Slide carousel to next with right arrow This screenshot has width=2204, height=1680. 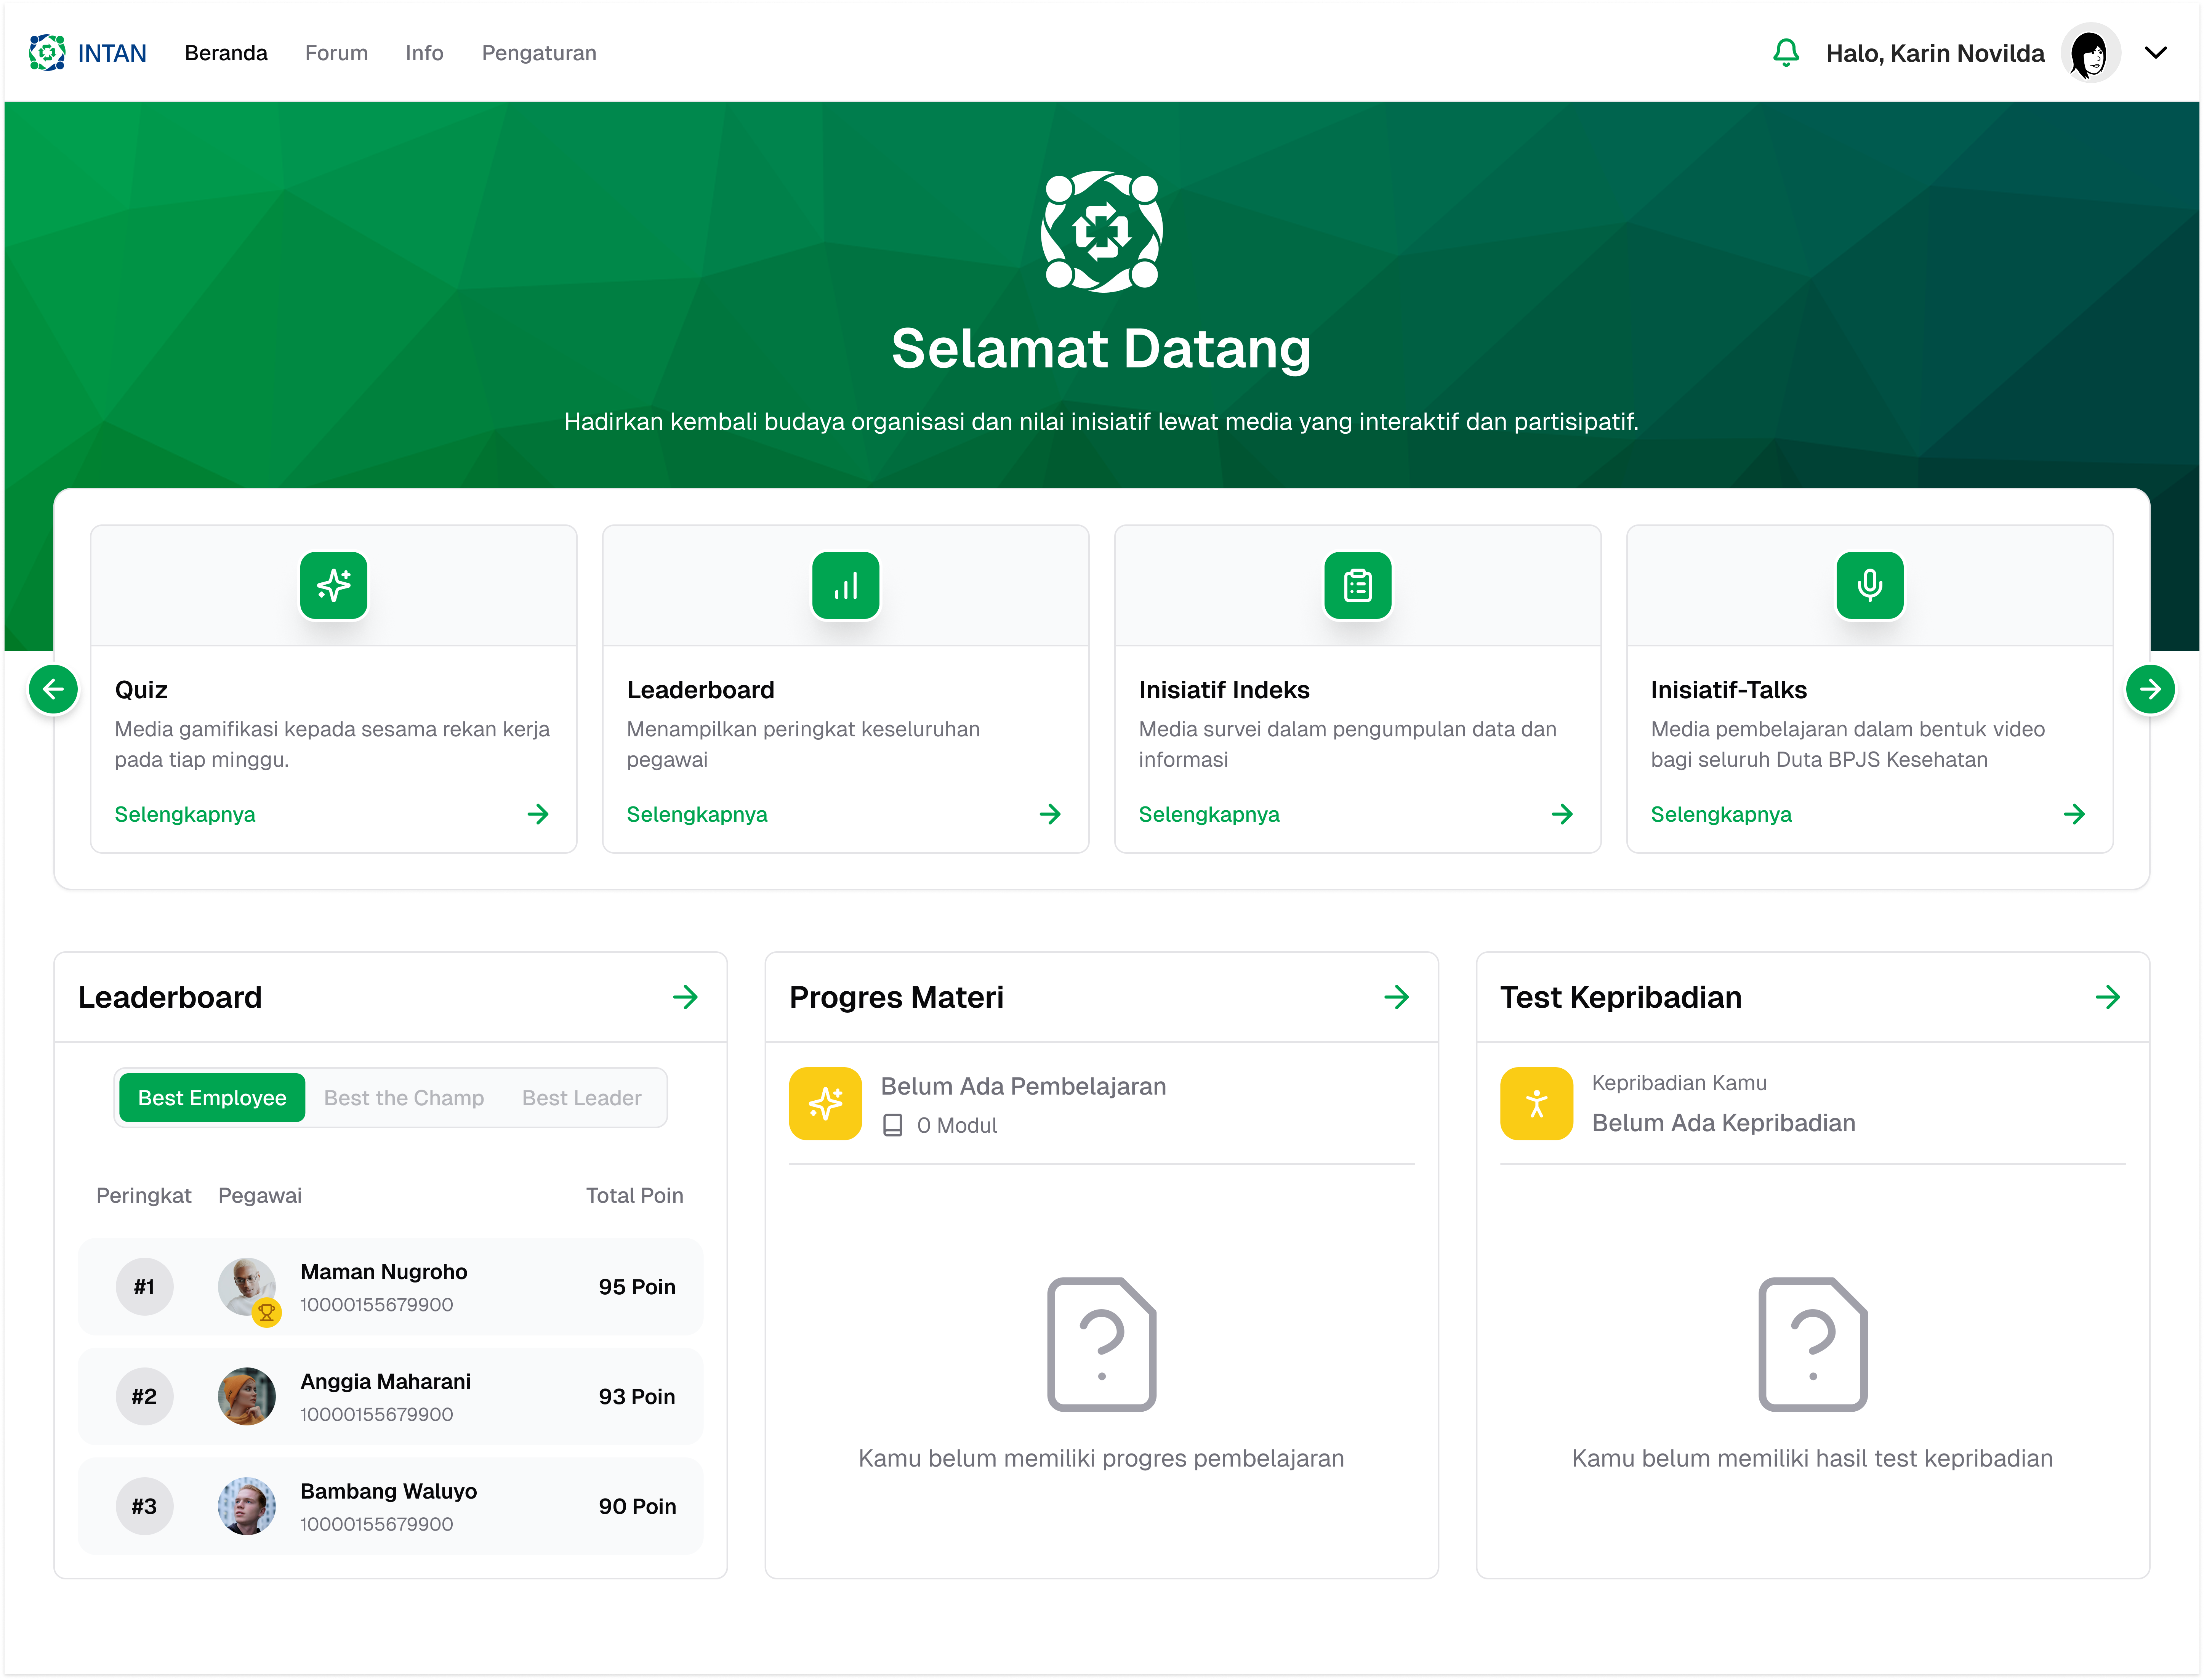(x=2150, y=689)
